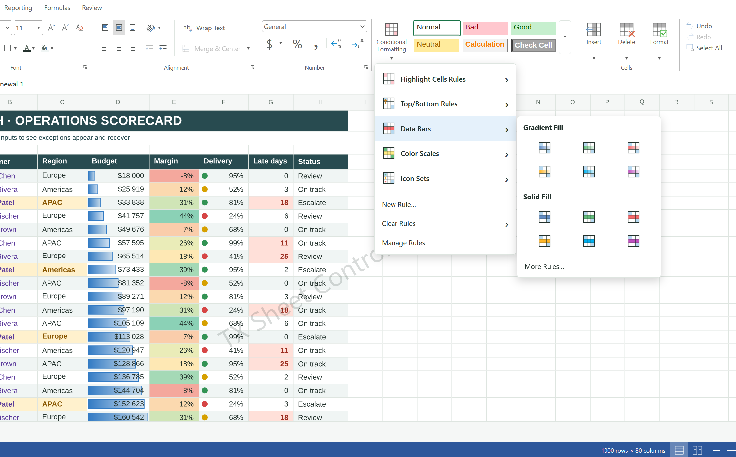Apply the Neutral cell style
The height and width of the screenshot is (457, 736).
click(437, 45)
